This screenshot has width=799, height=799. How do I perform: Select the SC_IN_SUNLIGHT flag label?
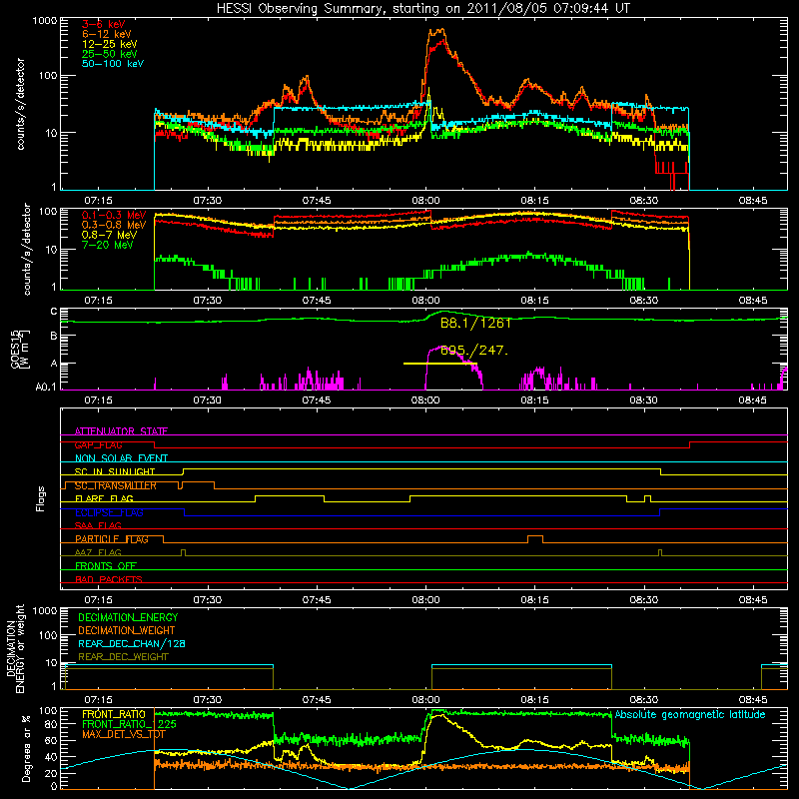pos(115,471)
